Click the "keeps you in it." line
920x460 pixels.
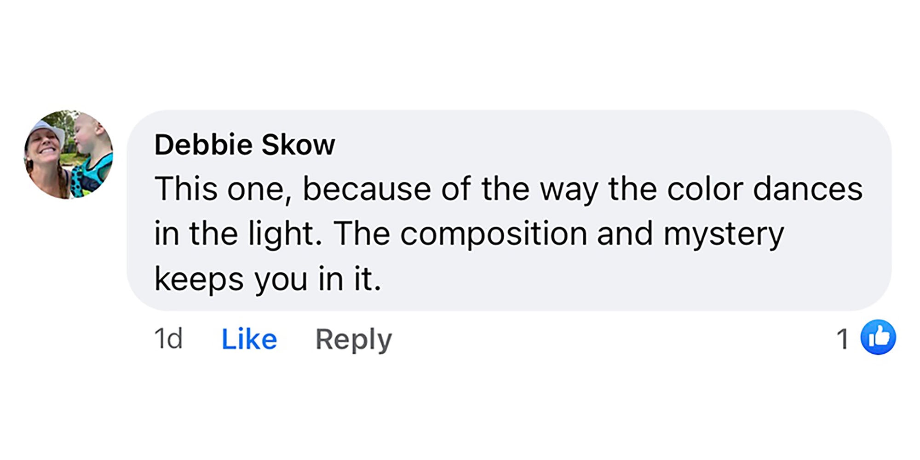click(268, 279)
